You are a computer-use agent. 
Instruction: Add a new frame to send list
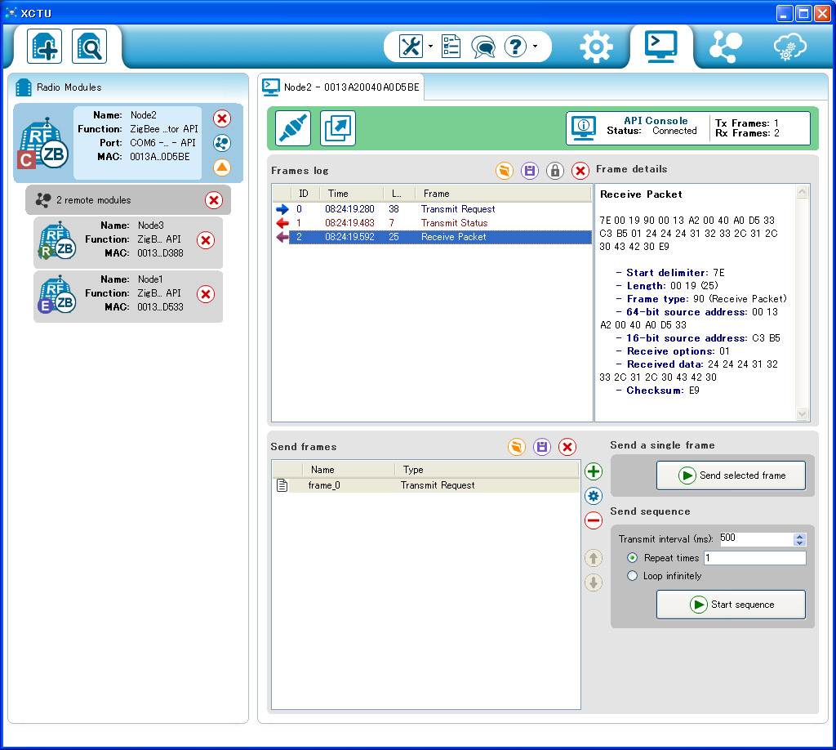594,471
